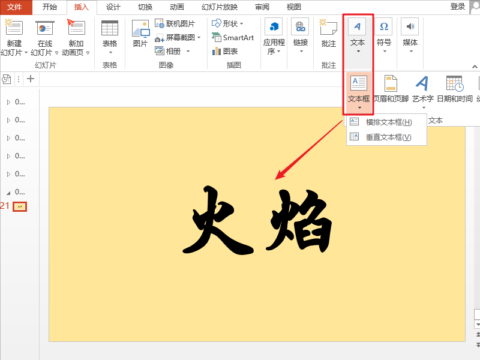Switch to the Design (设计) tab
Screen dimensions: 480x360
pyautogui.click(x=113, y=7)
